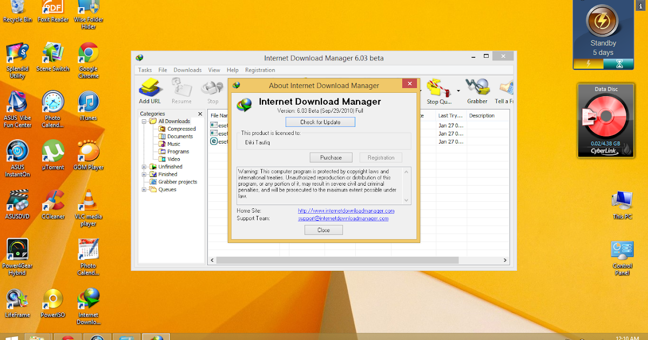Open the VLC media player shortcut
Viewport: 648px width, 340px height.
89,208
